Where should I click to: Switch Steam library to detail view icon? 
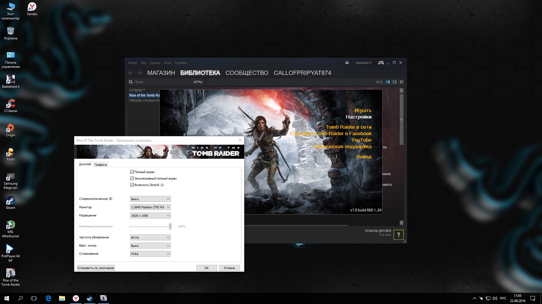click(388, 82)
